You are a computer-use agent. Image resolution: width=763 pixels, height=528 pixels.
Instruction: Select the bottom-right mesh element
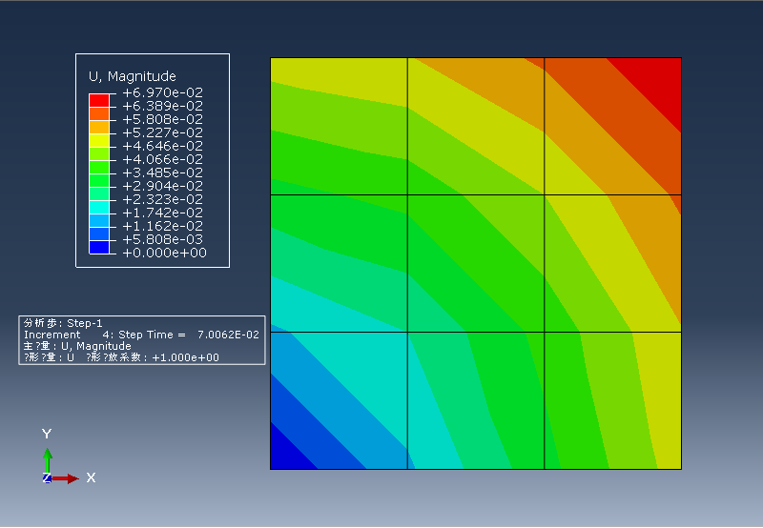point(612,400)
